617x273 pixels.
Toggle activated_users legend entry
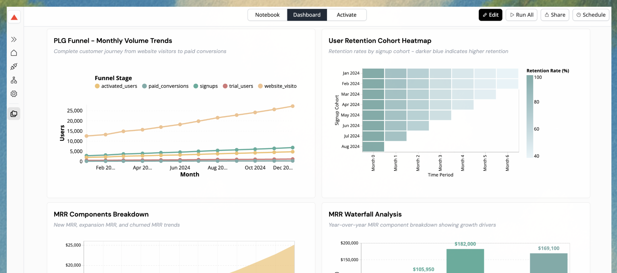click(116, 86)
